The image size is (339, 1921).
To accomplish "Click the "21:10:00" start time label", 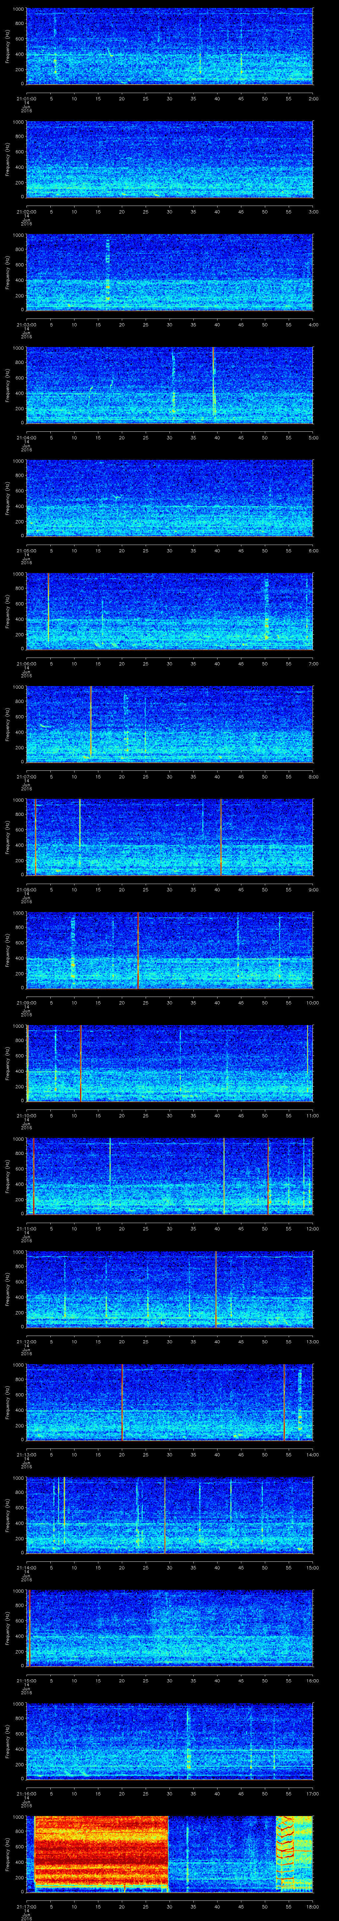I will pos(26,1115).
